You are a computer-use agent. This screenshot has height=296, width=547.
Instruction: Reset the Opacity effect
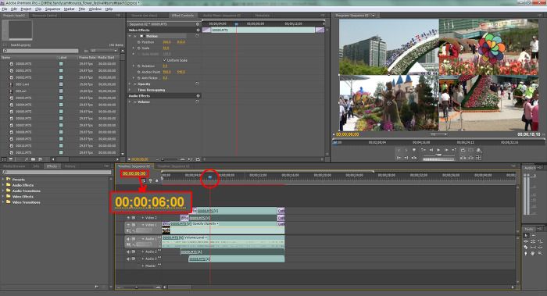[x=197, y=84]
